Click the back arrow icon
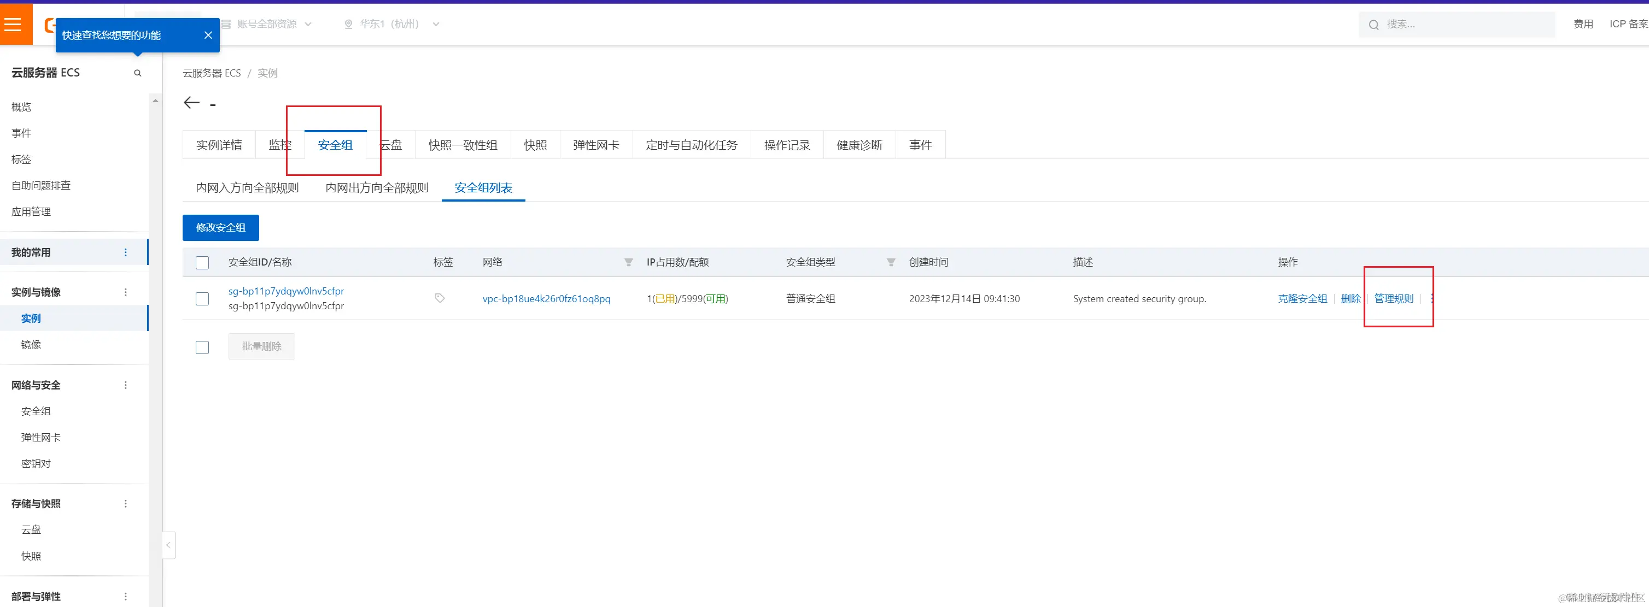This screenshot has width=1649, height=607. (191, 103)
